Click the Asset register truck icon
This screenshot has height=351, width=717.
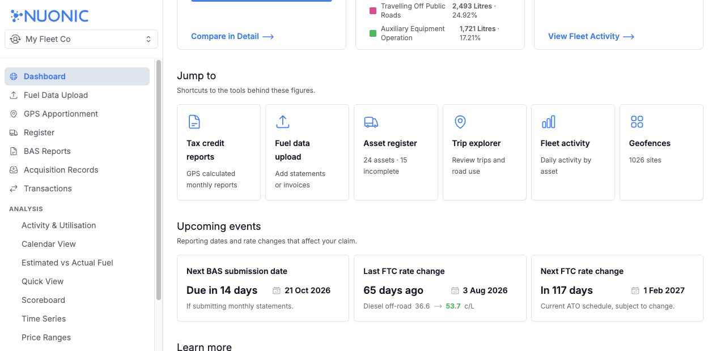point(371,122)
